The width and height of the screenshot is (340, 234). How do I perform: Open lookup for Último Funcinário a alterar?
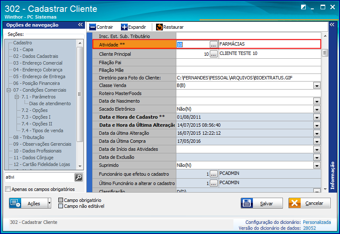point(214,183)
